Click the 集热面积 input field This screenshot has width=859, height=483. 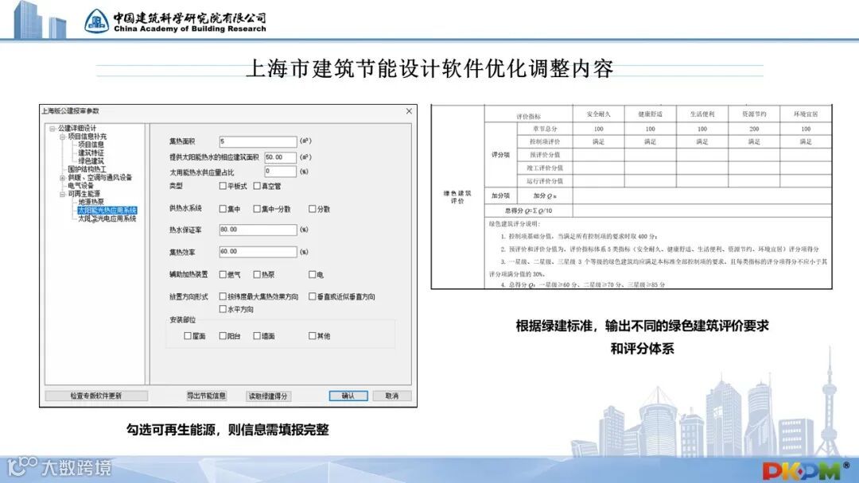[258, 141]
